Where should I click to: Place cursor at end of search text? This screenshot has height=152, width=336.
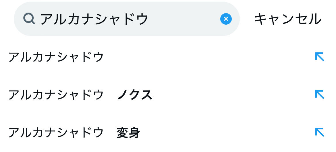149,19
